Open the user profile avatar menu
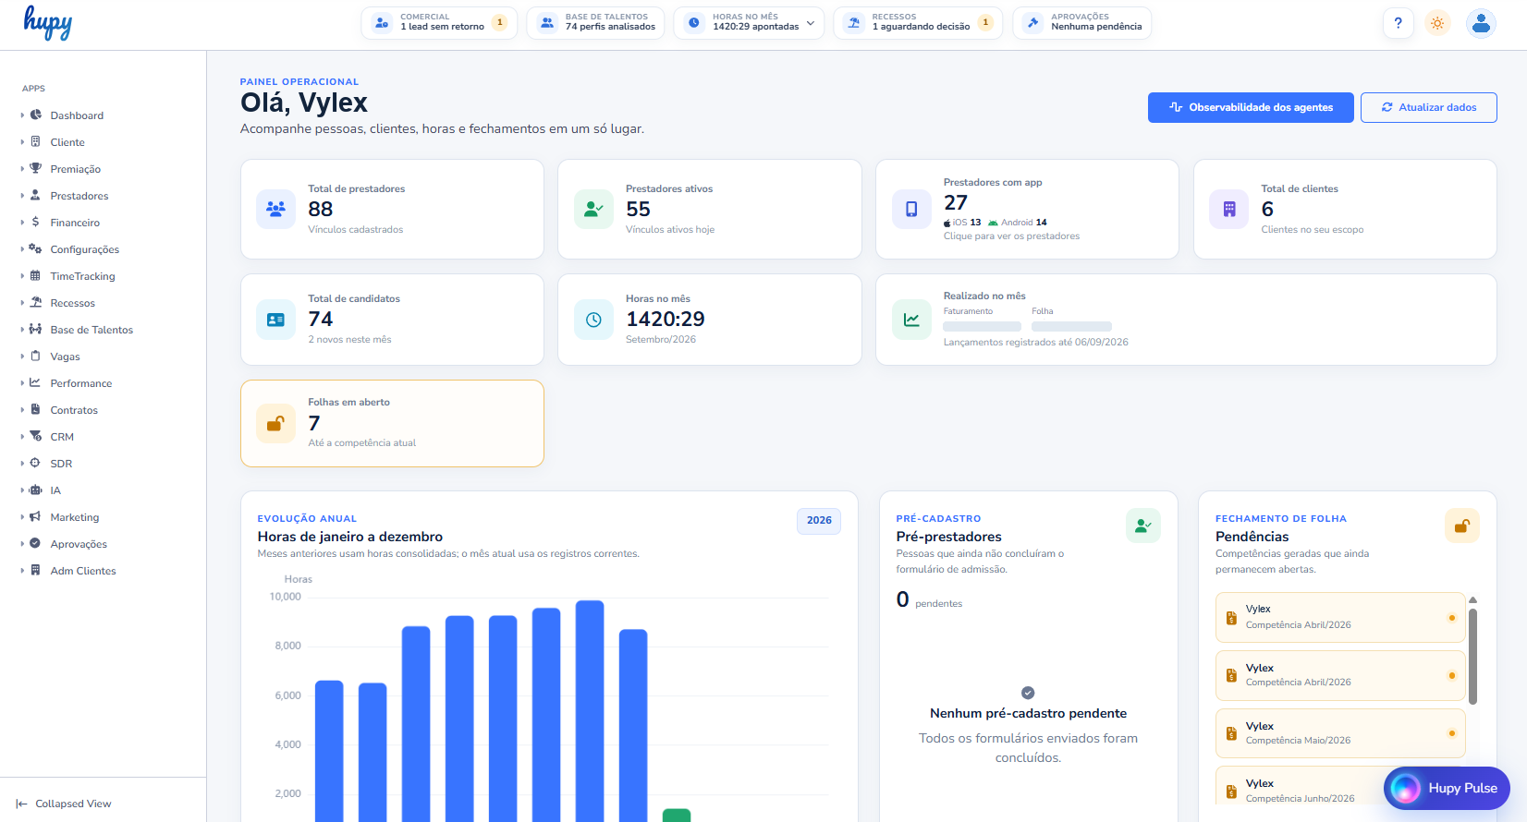Screen dimensions: 1527x822 tap(1482, 23)
